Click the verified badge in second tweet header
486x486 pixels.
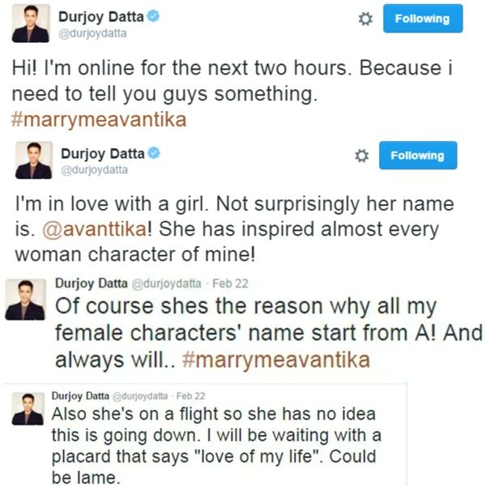(153, 153)
